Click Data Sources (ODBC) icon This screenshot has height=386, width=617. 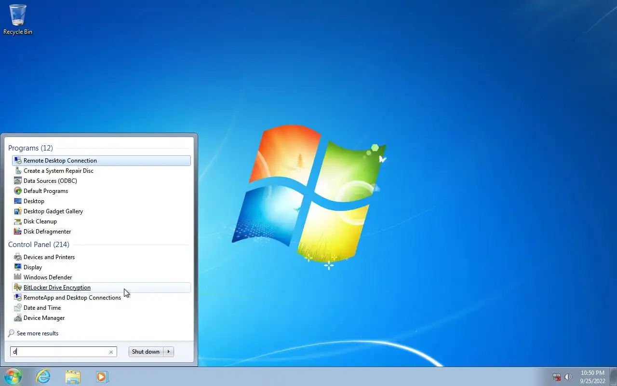(x=18, y=181)
